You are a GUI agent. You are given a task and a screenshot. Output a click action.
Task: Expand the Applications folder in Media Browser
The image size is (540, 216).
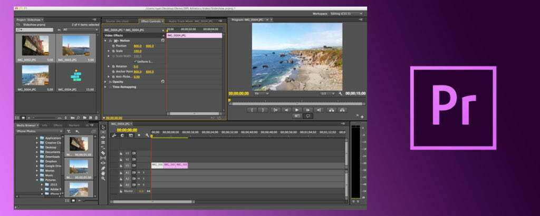pyautogui.click(x=37, y=138)
